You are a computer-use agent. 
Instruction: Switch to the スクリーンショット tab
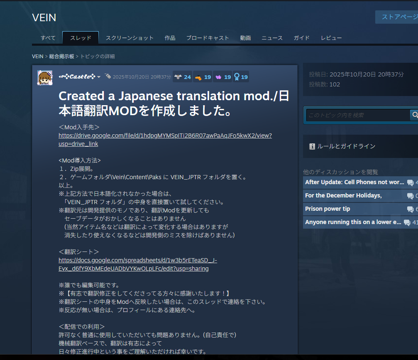click(x=130, y=38)
